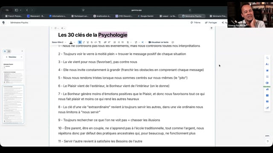The image size is (273, 153).
Task: Open the card drag handle menu
Action: pos(52,28)
